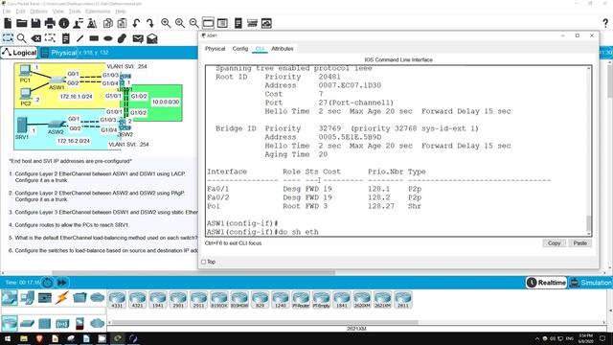Screen dimensions: 613x345
Task: Switch to Physical tab in ASW1 window
Action: point(215,49)
